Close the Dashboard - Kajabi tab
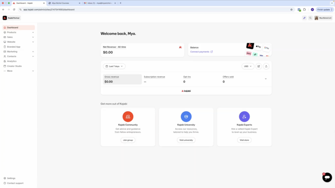 [x=44, y=3]
